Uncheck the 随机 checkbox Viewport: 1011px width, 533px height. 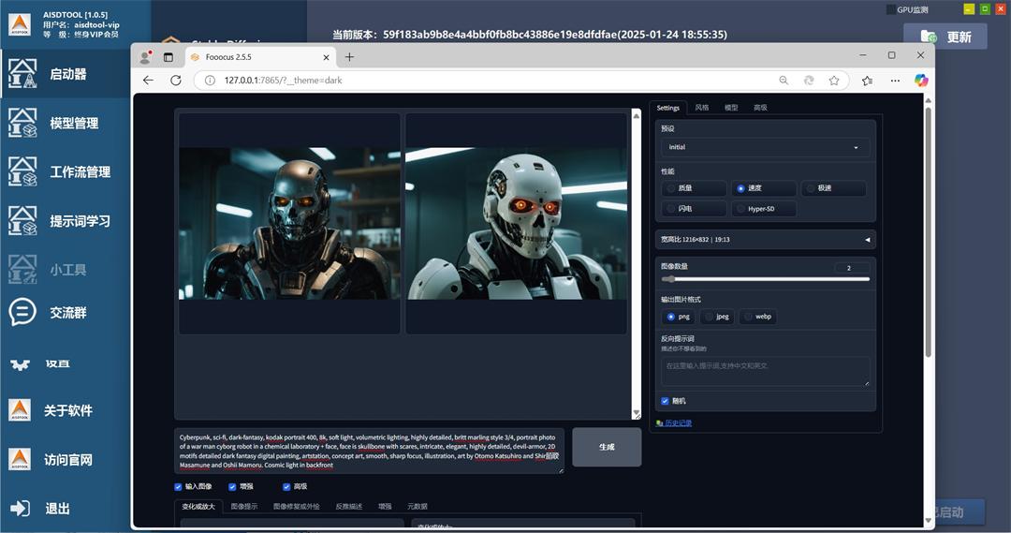tap(666, 401)
